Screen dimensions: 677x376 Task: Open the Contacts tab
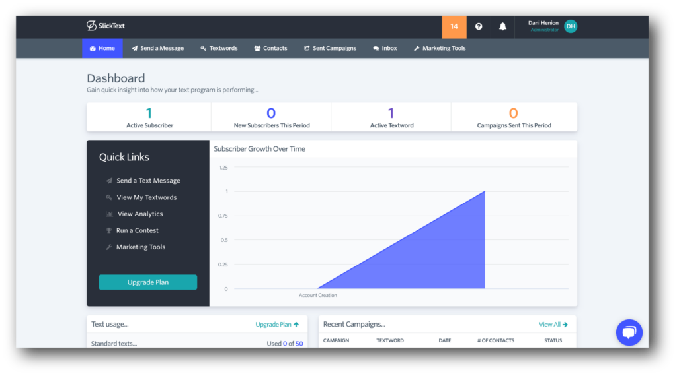pos(270,48)
